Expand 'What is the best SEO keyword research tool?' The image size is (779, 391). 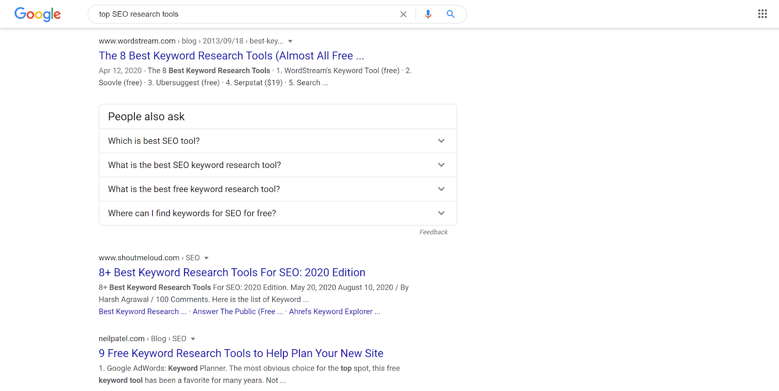coord(278,165)
